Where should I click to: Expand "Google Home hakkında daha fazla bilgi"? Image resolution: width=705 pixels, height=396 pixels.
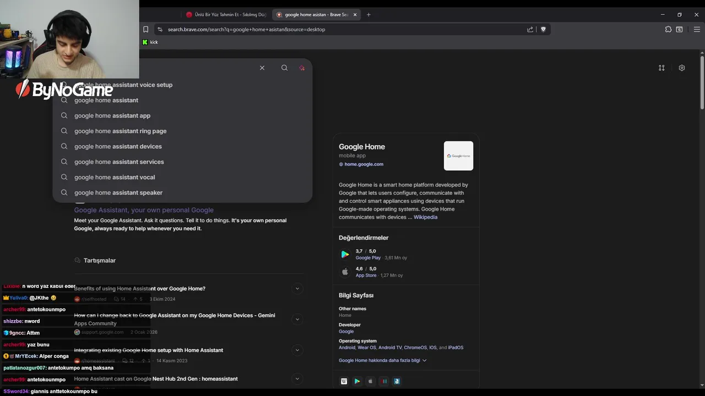coord(383,360)
